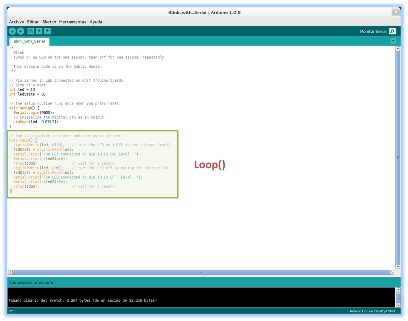Click the line 'int led = 13;'

[x=23, y=90]
